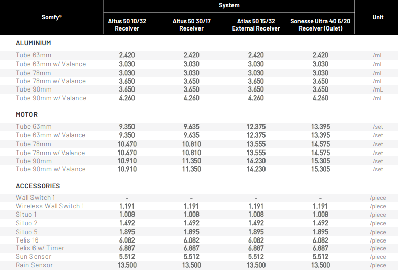398x272 pixels.
Task: Click the Situo 5 row label
Action: pyautogui.click(x=26, y=232)
